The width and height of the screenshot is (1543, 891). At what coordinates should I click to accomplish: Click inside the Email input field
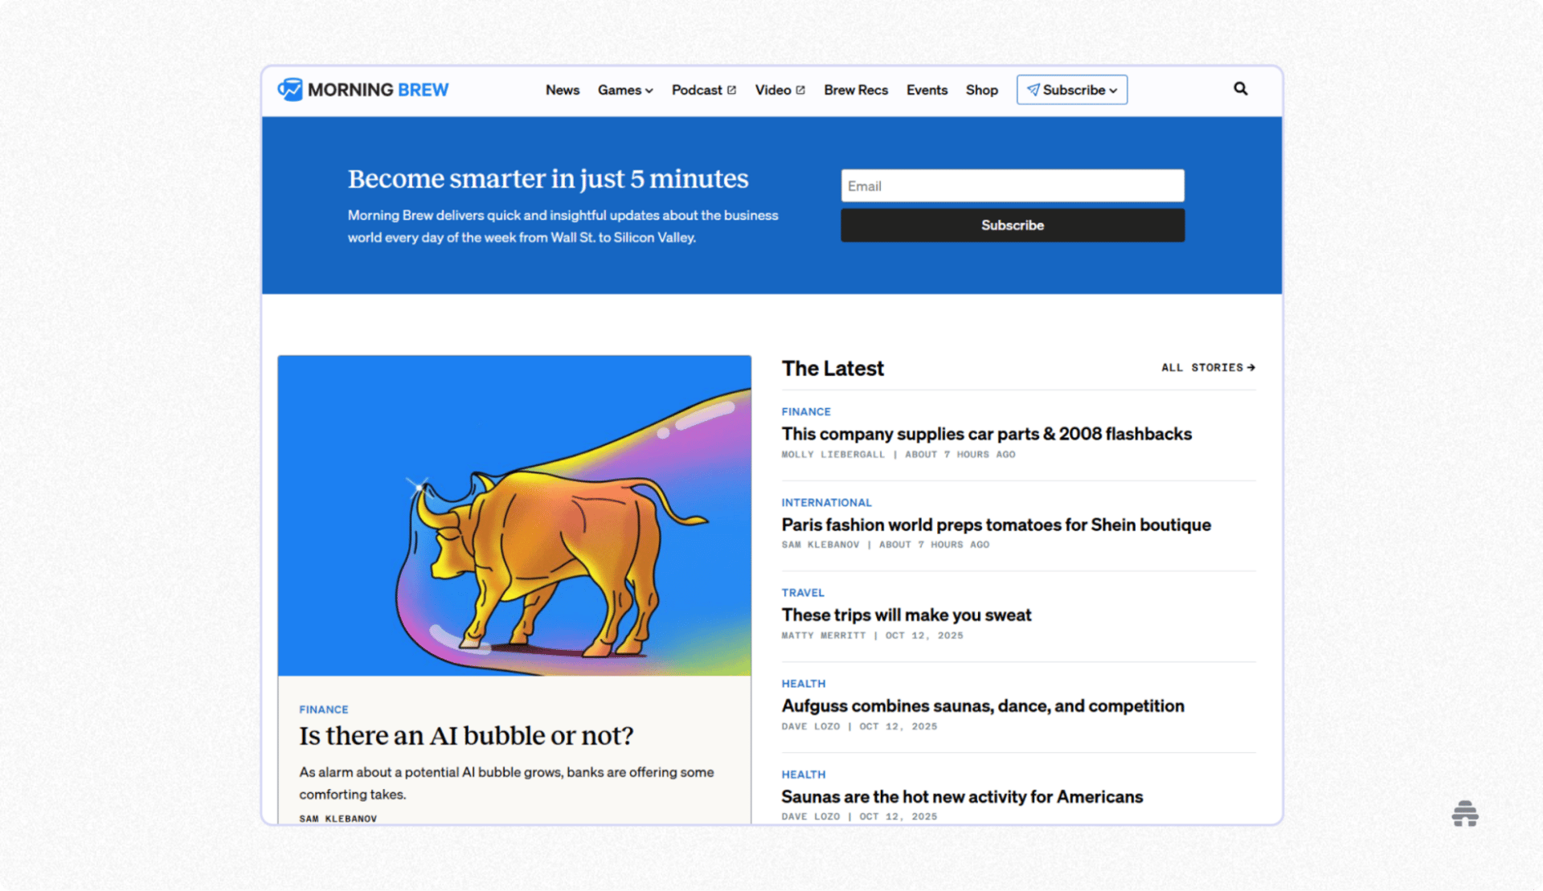1012,186
